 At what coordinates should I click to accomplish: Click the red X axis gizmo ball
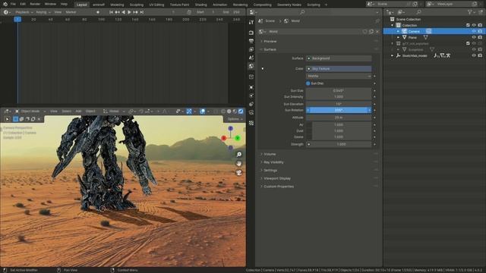(x=224, y=138)
